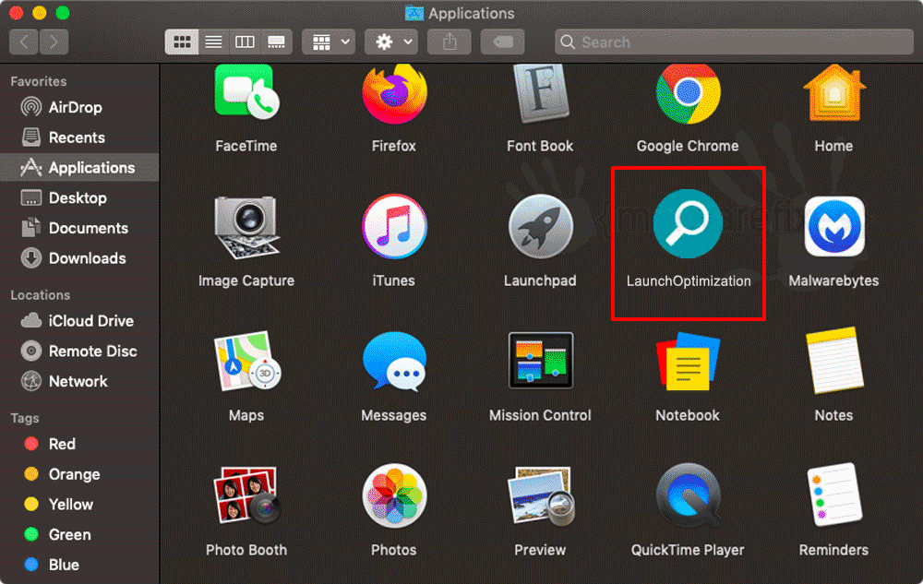Select the Reminders app icon
The image size is (923, 584).
tap(834, 495)
